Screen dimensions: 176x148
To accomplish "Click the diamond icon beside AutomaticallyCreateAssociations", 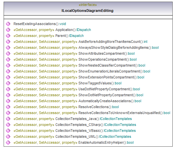I will click(8, 101).
